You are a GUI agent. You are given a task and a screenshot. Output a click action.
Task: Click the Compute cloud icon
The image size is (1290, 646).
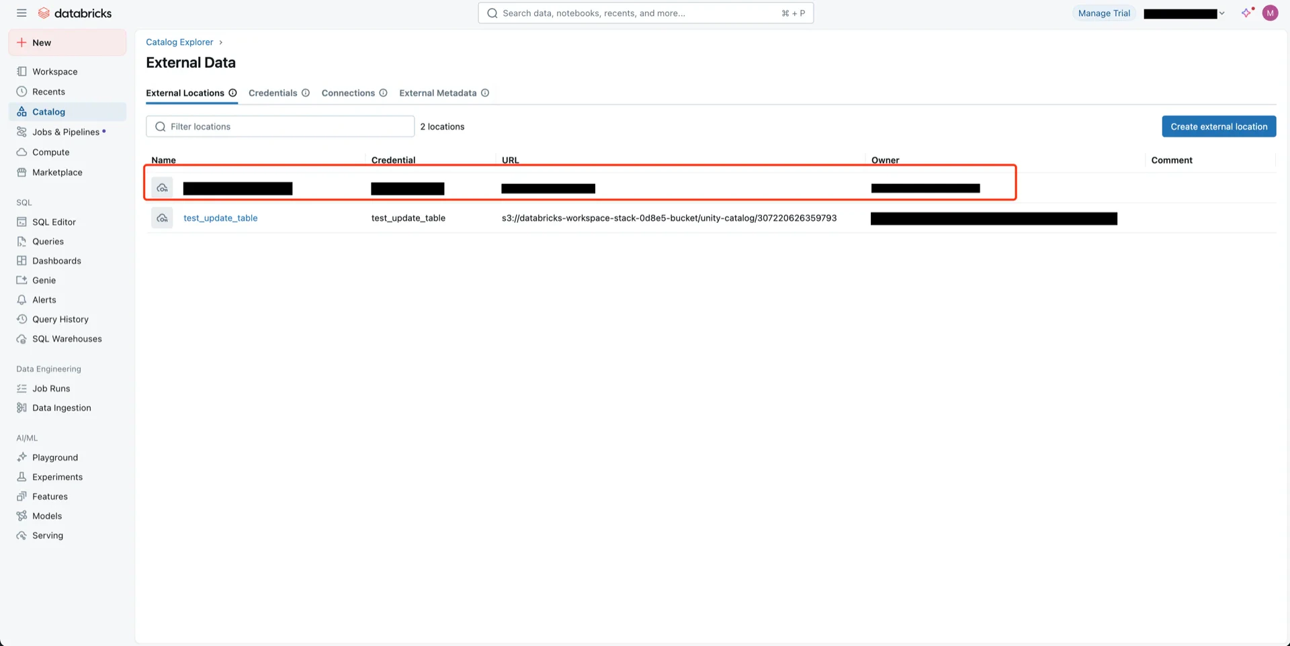click(x=21, y=152)
